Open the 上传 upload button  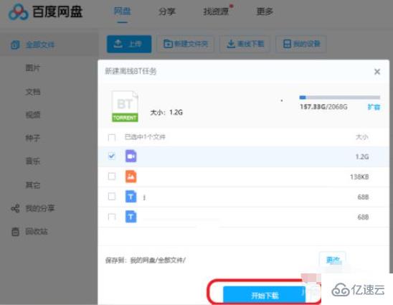pos(129,44)
